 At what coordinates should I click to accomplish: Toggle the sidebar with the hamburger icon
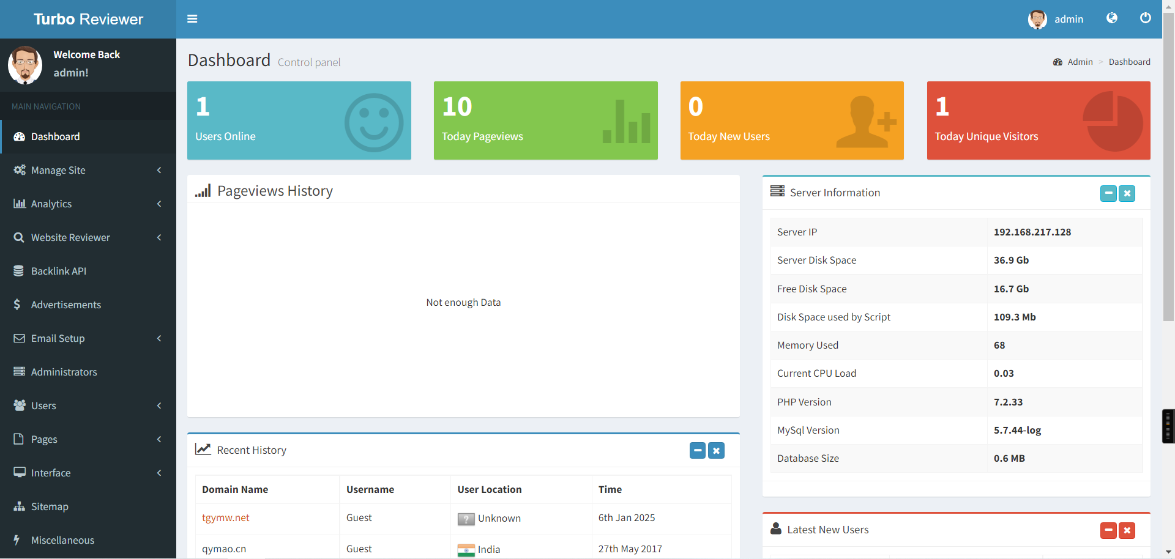pyautogui.click(x=192, y=19)
